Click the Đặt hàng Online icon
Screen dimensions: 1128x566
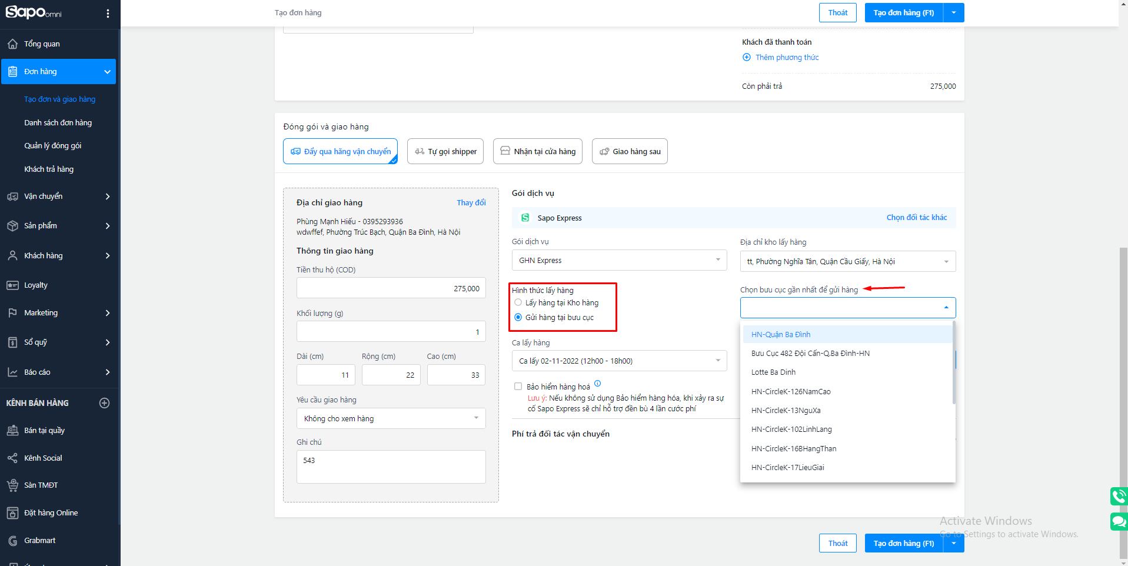(12, 513)
